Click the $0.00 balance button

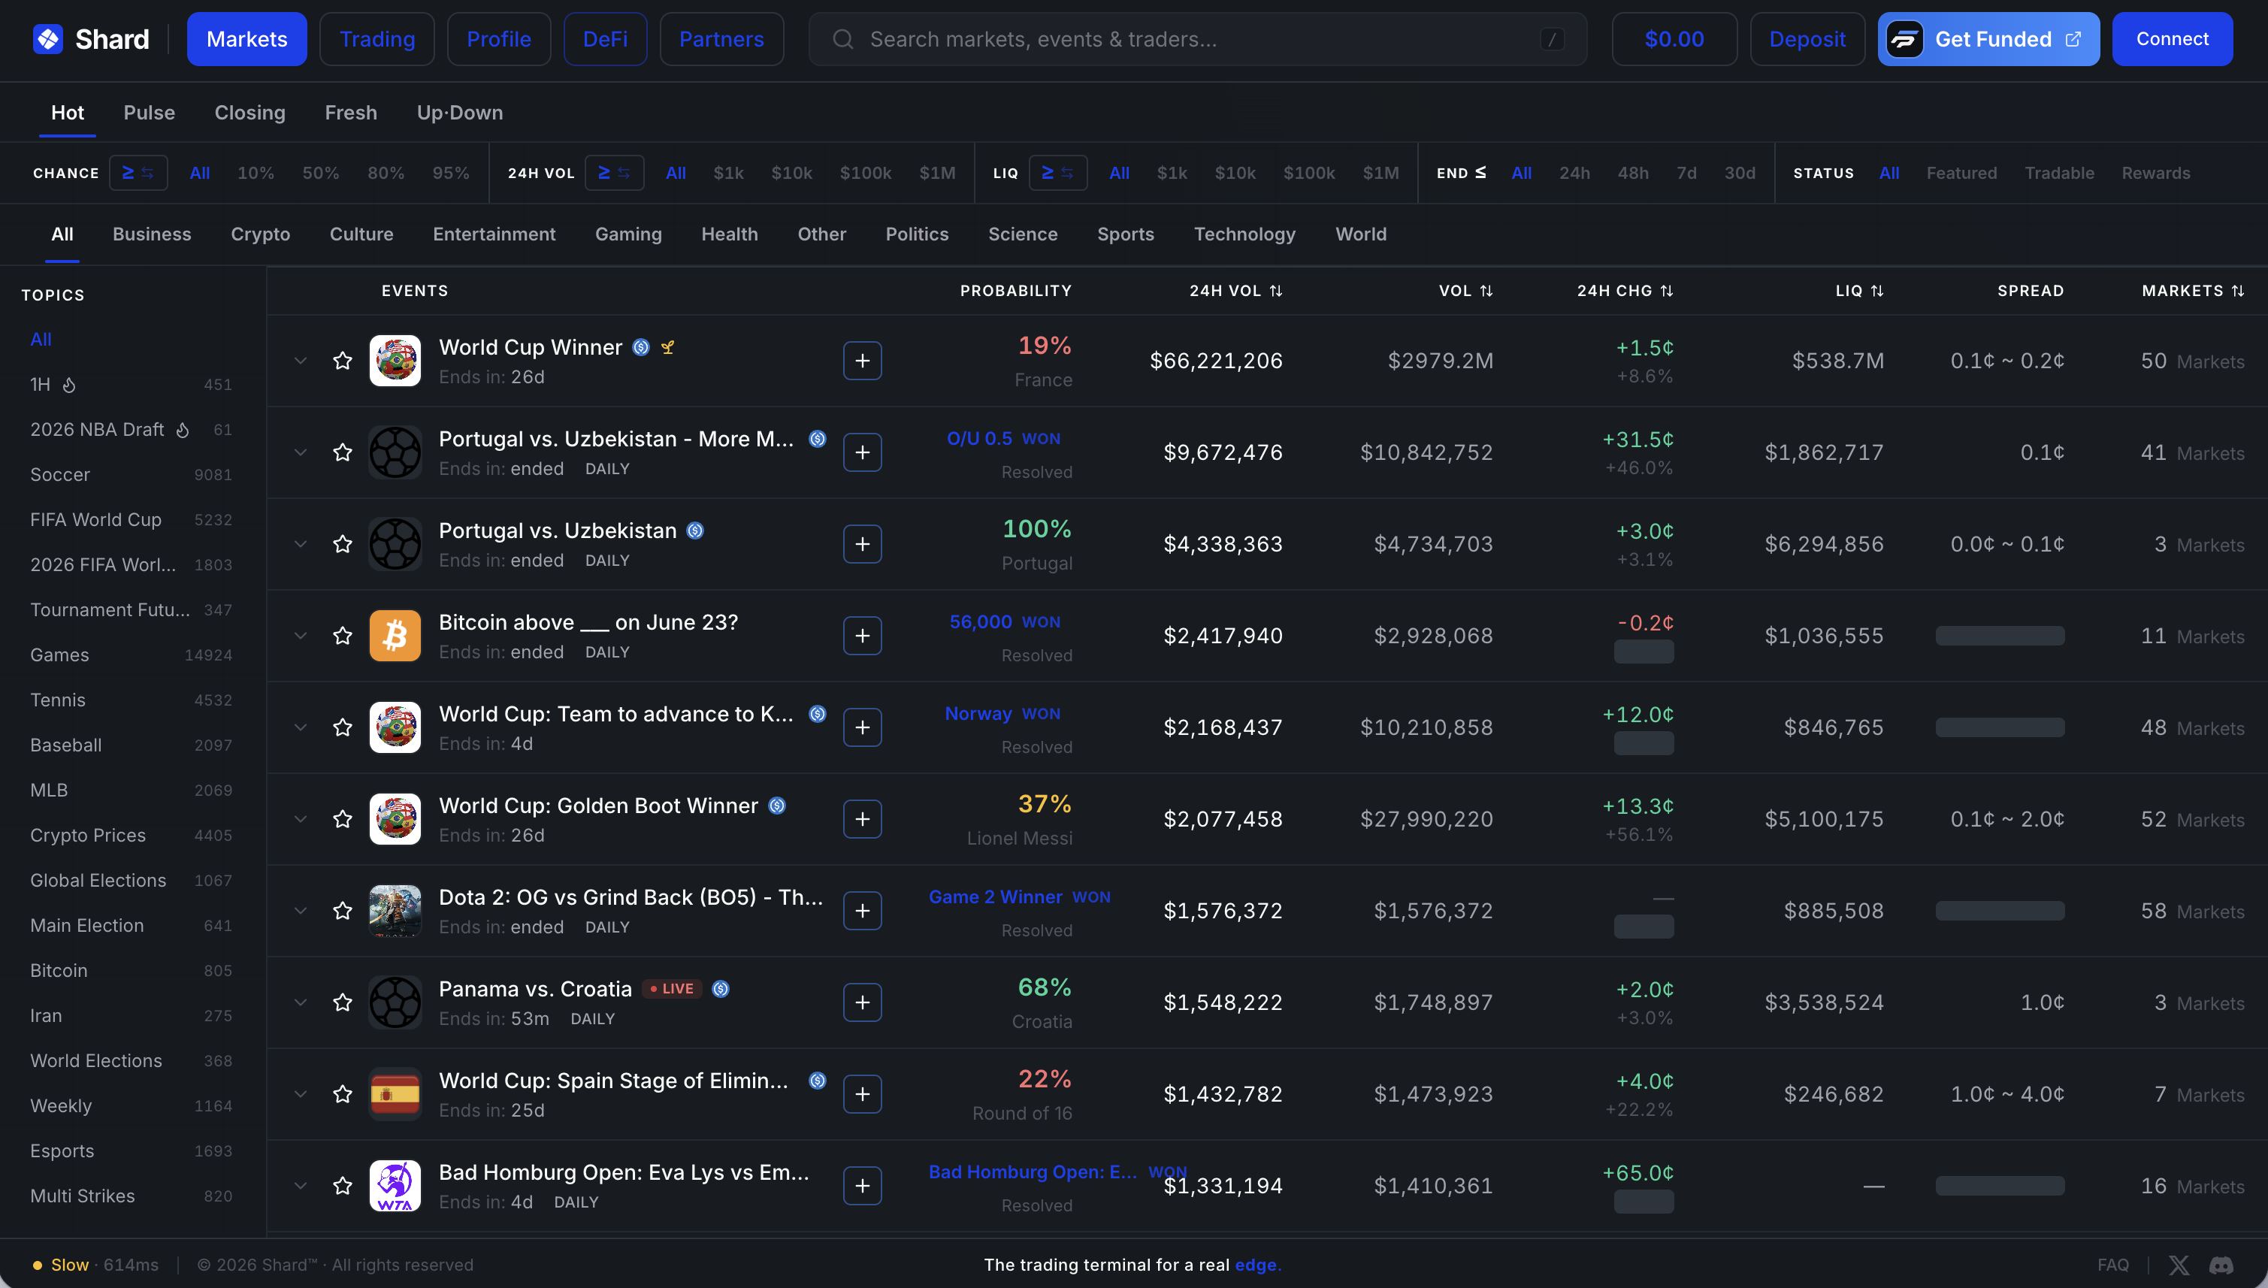pos(1674,39)
